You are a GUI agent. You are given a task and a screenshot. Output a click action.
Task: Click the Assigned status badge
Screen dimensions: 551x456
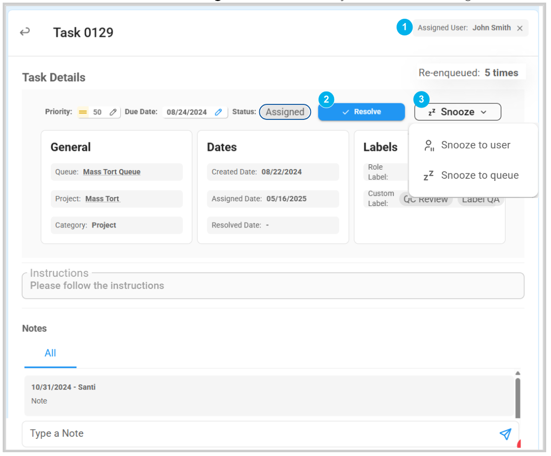coord(285,112)
